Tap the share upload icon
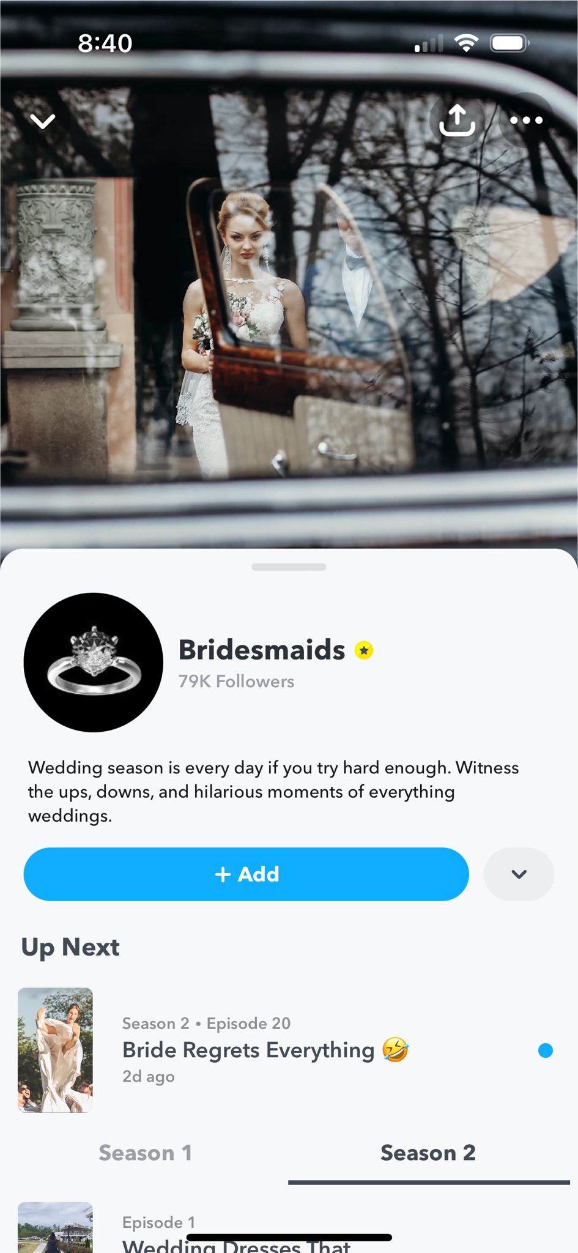 point(457,120)
